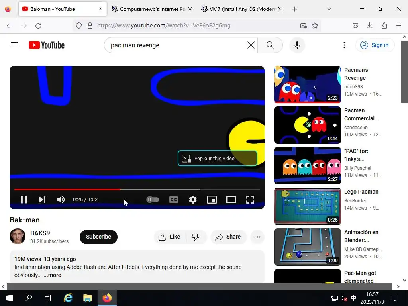The width and height of the screenshot is (408, 306).
Task: Switch to miniplayer mode
Action: pos(212,200)
